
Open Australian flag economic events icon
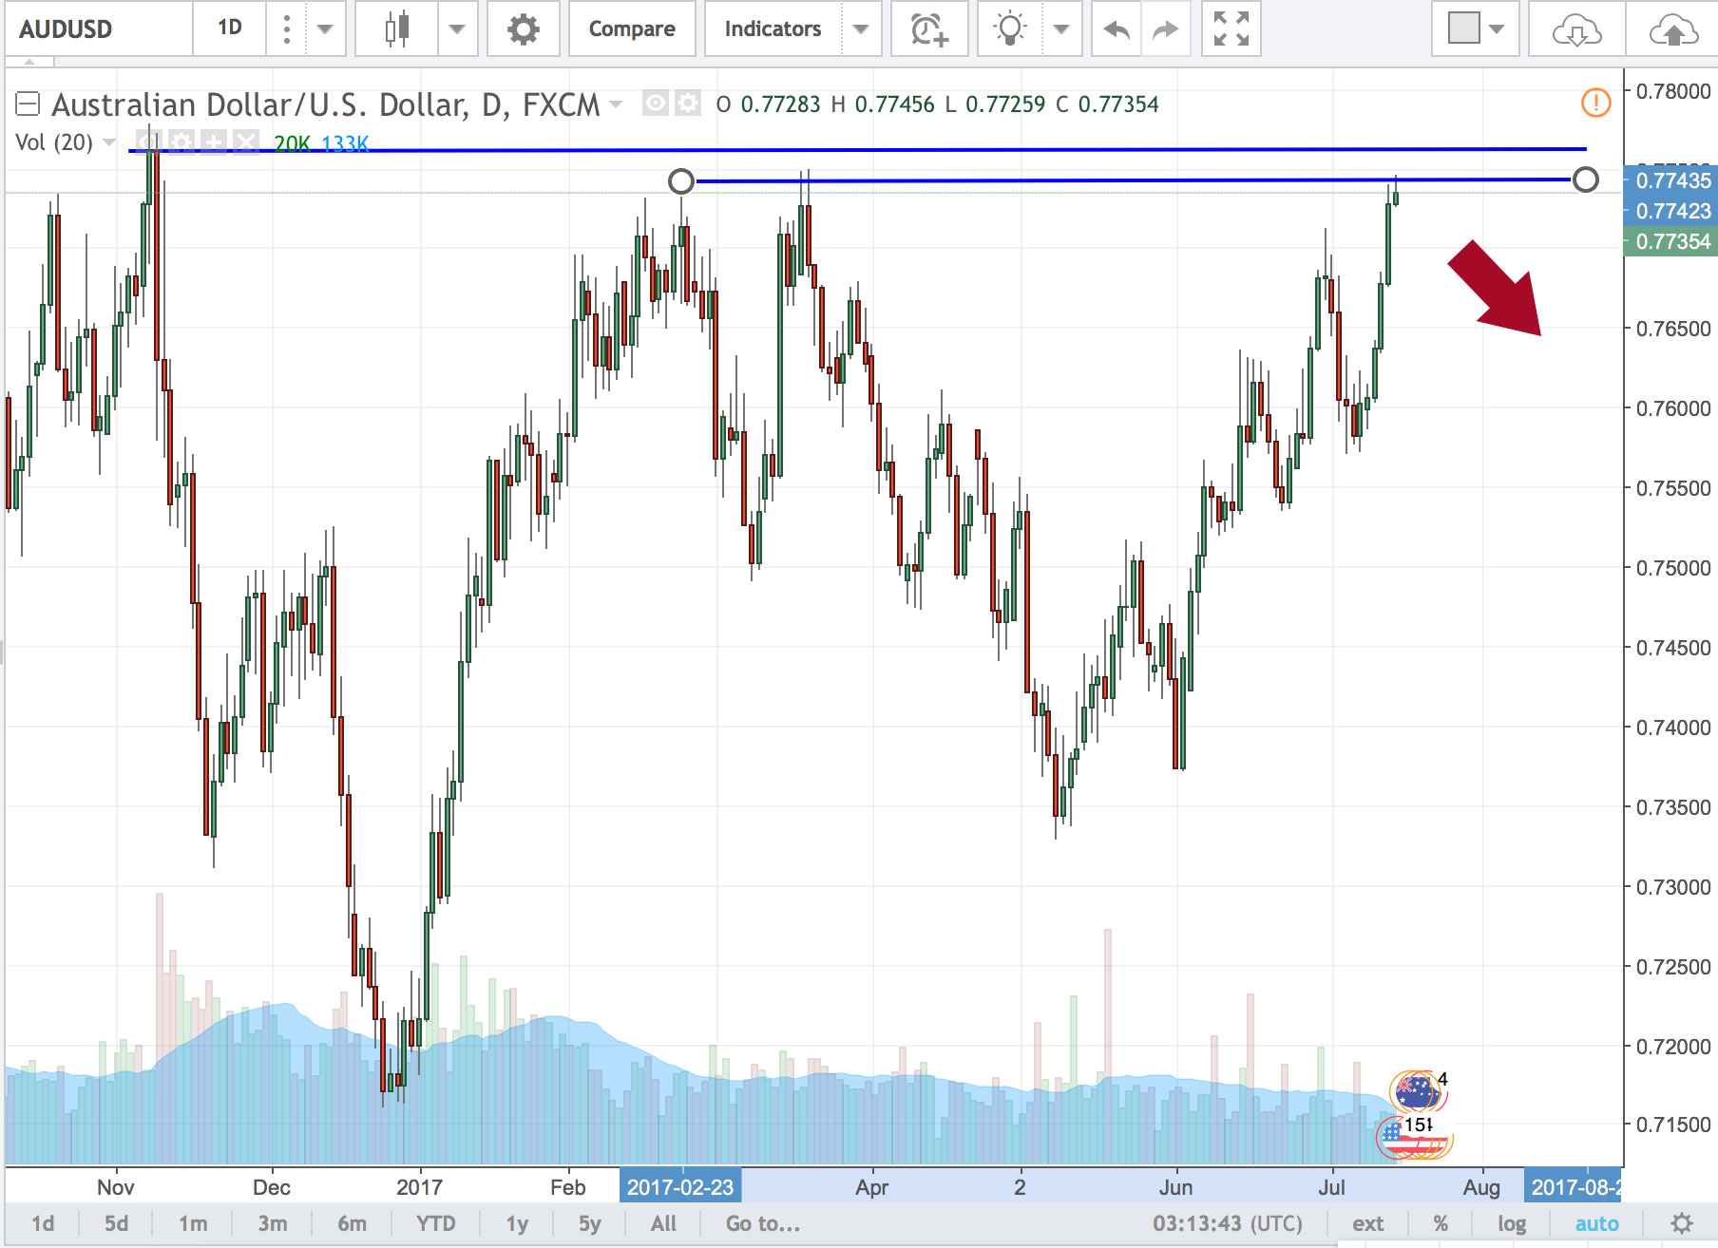[x=1417, y=1092]
